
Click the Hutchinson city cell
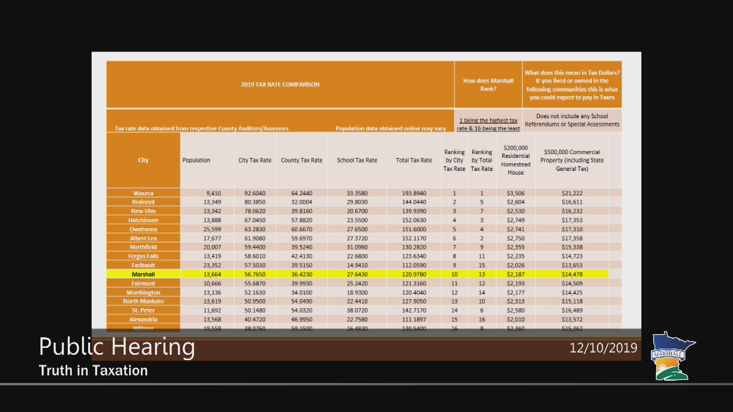click(x=143, y=220)
